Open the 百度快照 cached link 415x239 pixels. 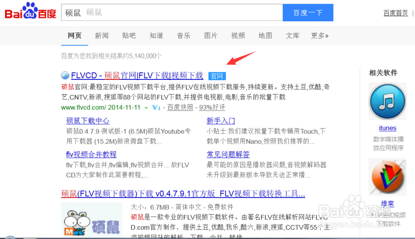[180, 107]
